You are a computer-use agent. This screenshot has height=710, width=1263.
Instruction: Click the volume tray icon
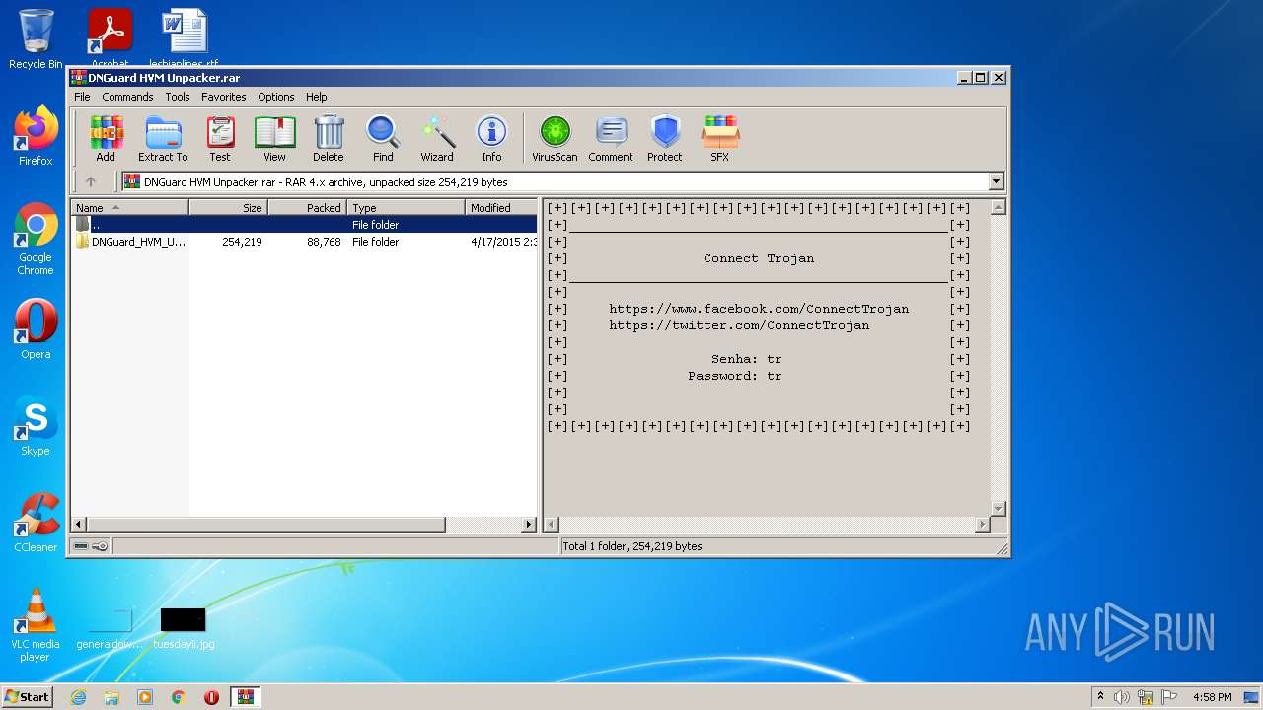pos(1122,697)
